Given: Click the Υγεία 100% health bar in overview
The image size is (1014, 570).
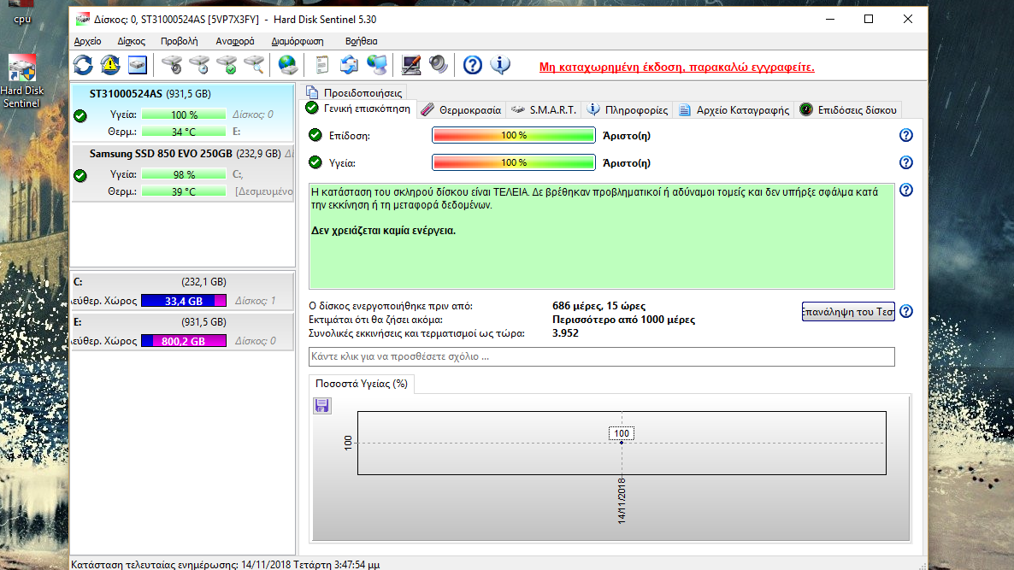Looking at the screenshot, I should pyautogui.click(x=514, y=162).
